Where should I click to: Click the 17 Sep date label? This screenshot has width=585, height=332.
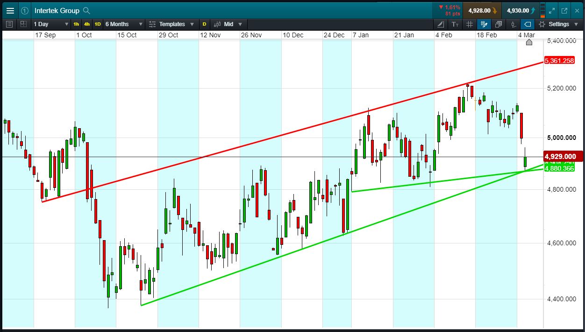point(45,35)
